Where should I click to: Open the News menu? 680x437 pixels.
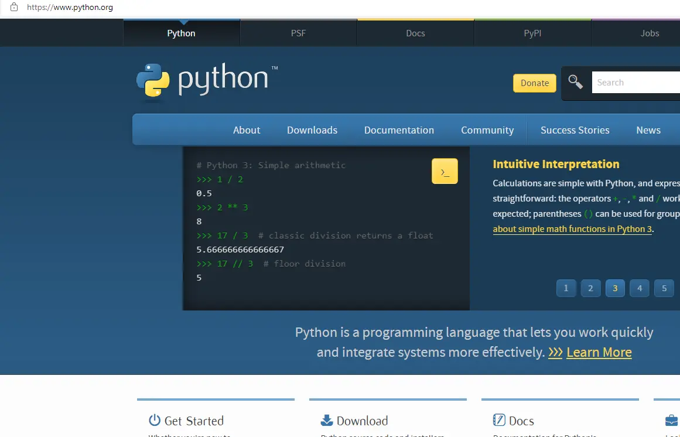[x=648, y=130]
